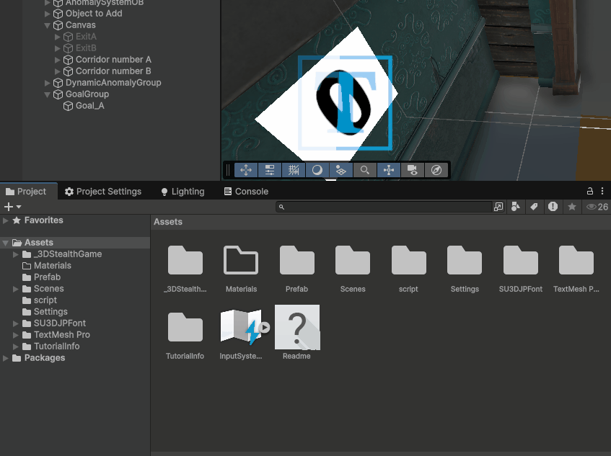Open the Project Settings tab
The height and width of the screenshot is (456, 611).
point(102,192)
